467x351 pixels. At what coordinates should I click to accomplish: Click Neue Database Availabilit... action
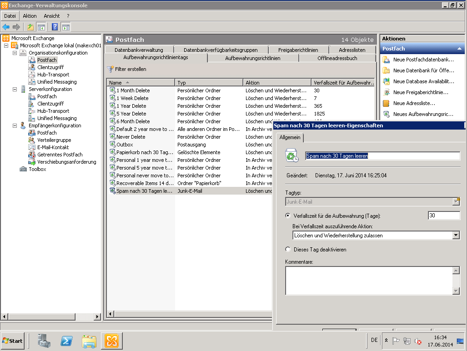coord(423,81)
